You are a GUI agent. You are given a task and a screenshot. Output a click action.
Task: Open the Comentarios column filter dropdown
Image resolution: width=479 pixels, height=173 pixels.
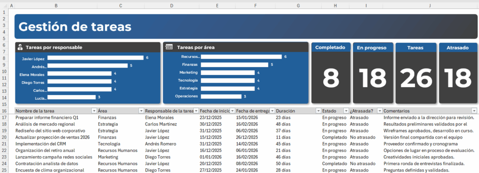click(x=474, y=111)
